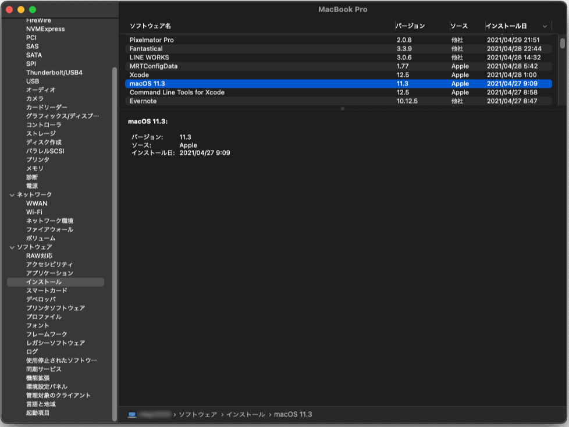Click インストール in the path bar

tap(246, 415)
